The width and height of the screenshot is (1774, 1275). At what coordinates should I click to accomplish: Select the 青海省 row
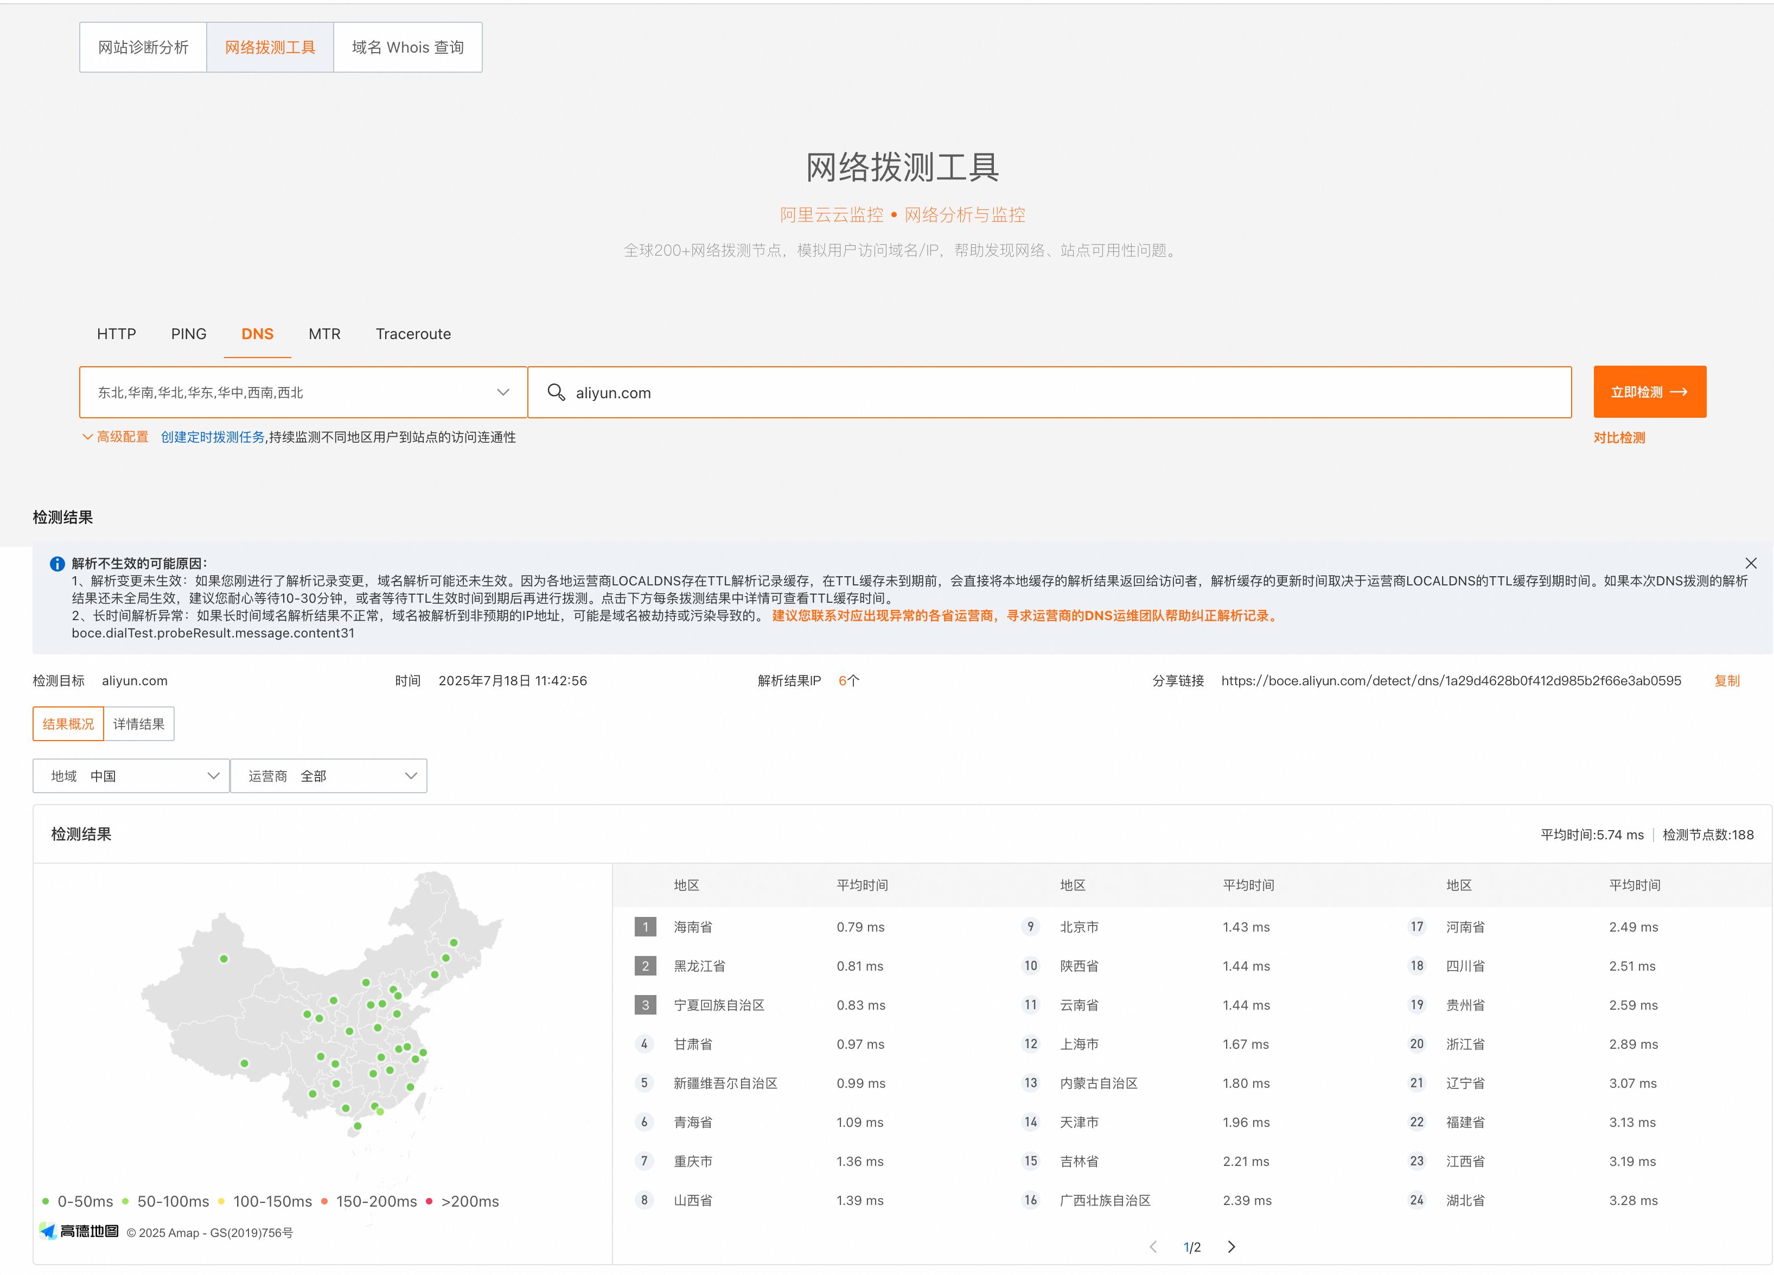[x=806, y=1123]
